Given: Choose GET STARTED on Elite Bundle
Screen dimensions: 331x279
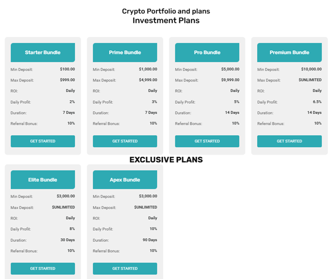Looking at the screenshot, I should (x=42, y=268).
